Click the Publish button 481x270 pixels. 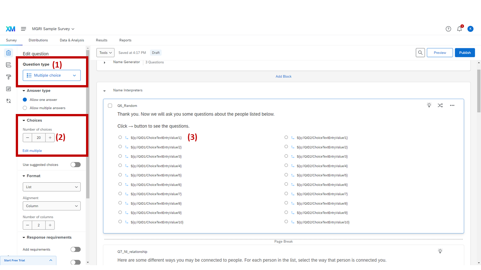pyautogui.click(x=465, y=52)
